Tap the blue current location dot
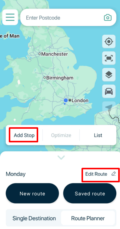 point(66,100)
